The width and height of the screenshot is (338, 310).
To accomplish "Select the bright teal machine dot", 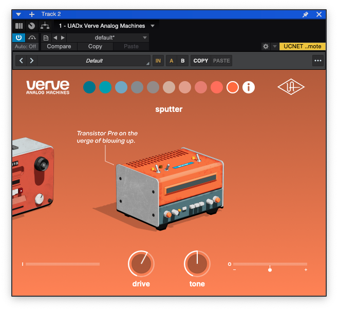I will 105,87.
